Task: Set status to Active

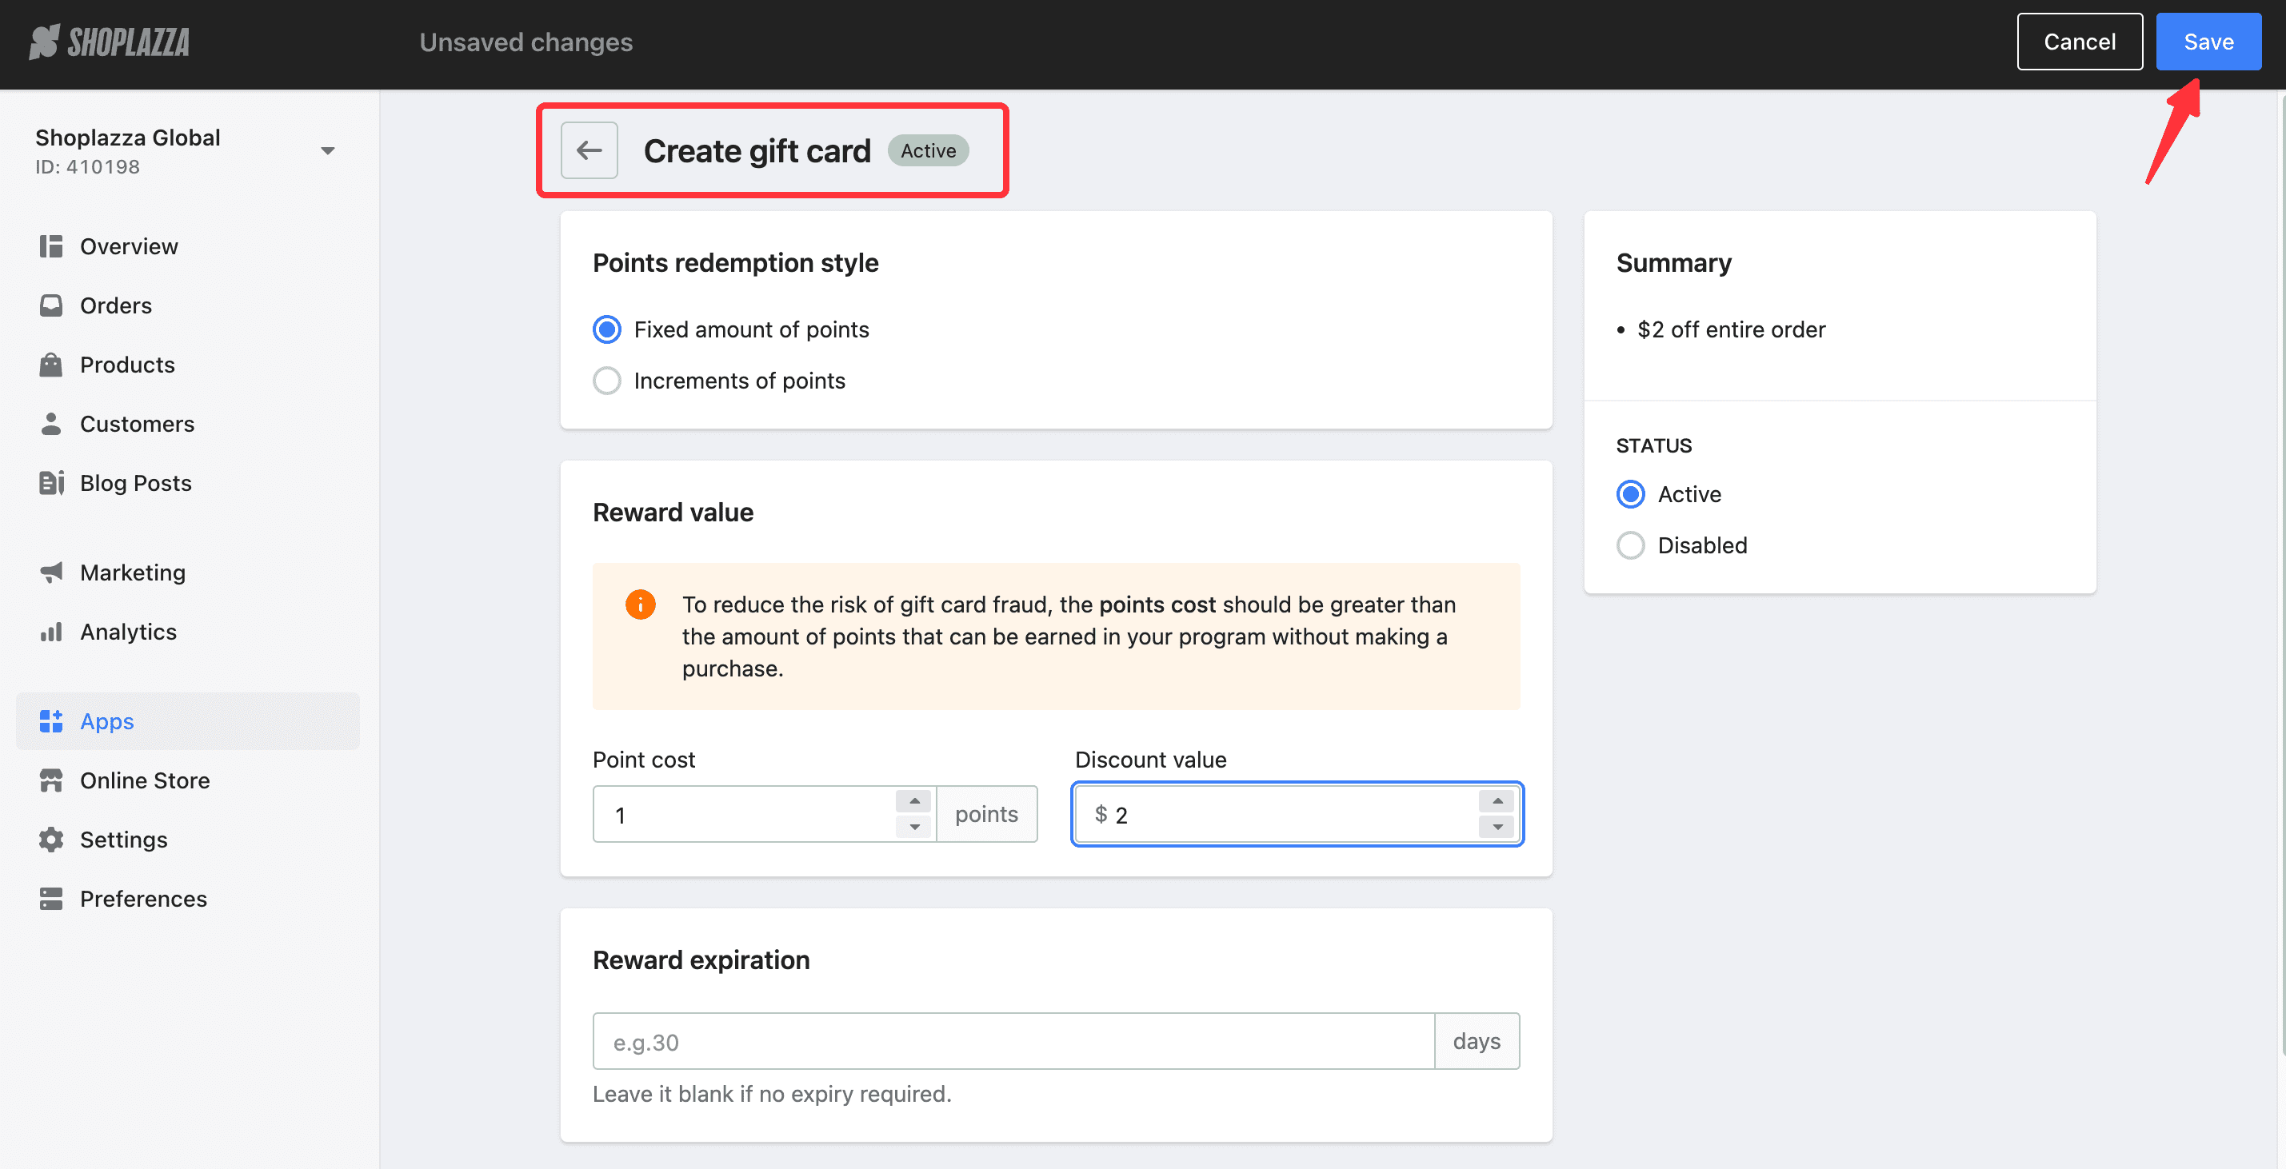Action: click(1630, 494)
